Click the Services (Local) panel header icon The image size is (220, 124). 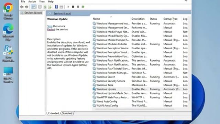point(49,13)
